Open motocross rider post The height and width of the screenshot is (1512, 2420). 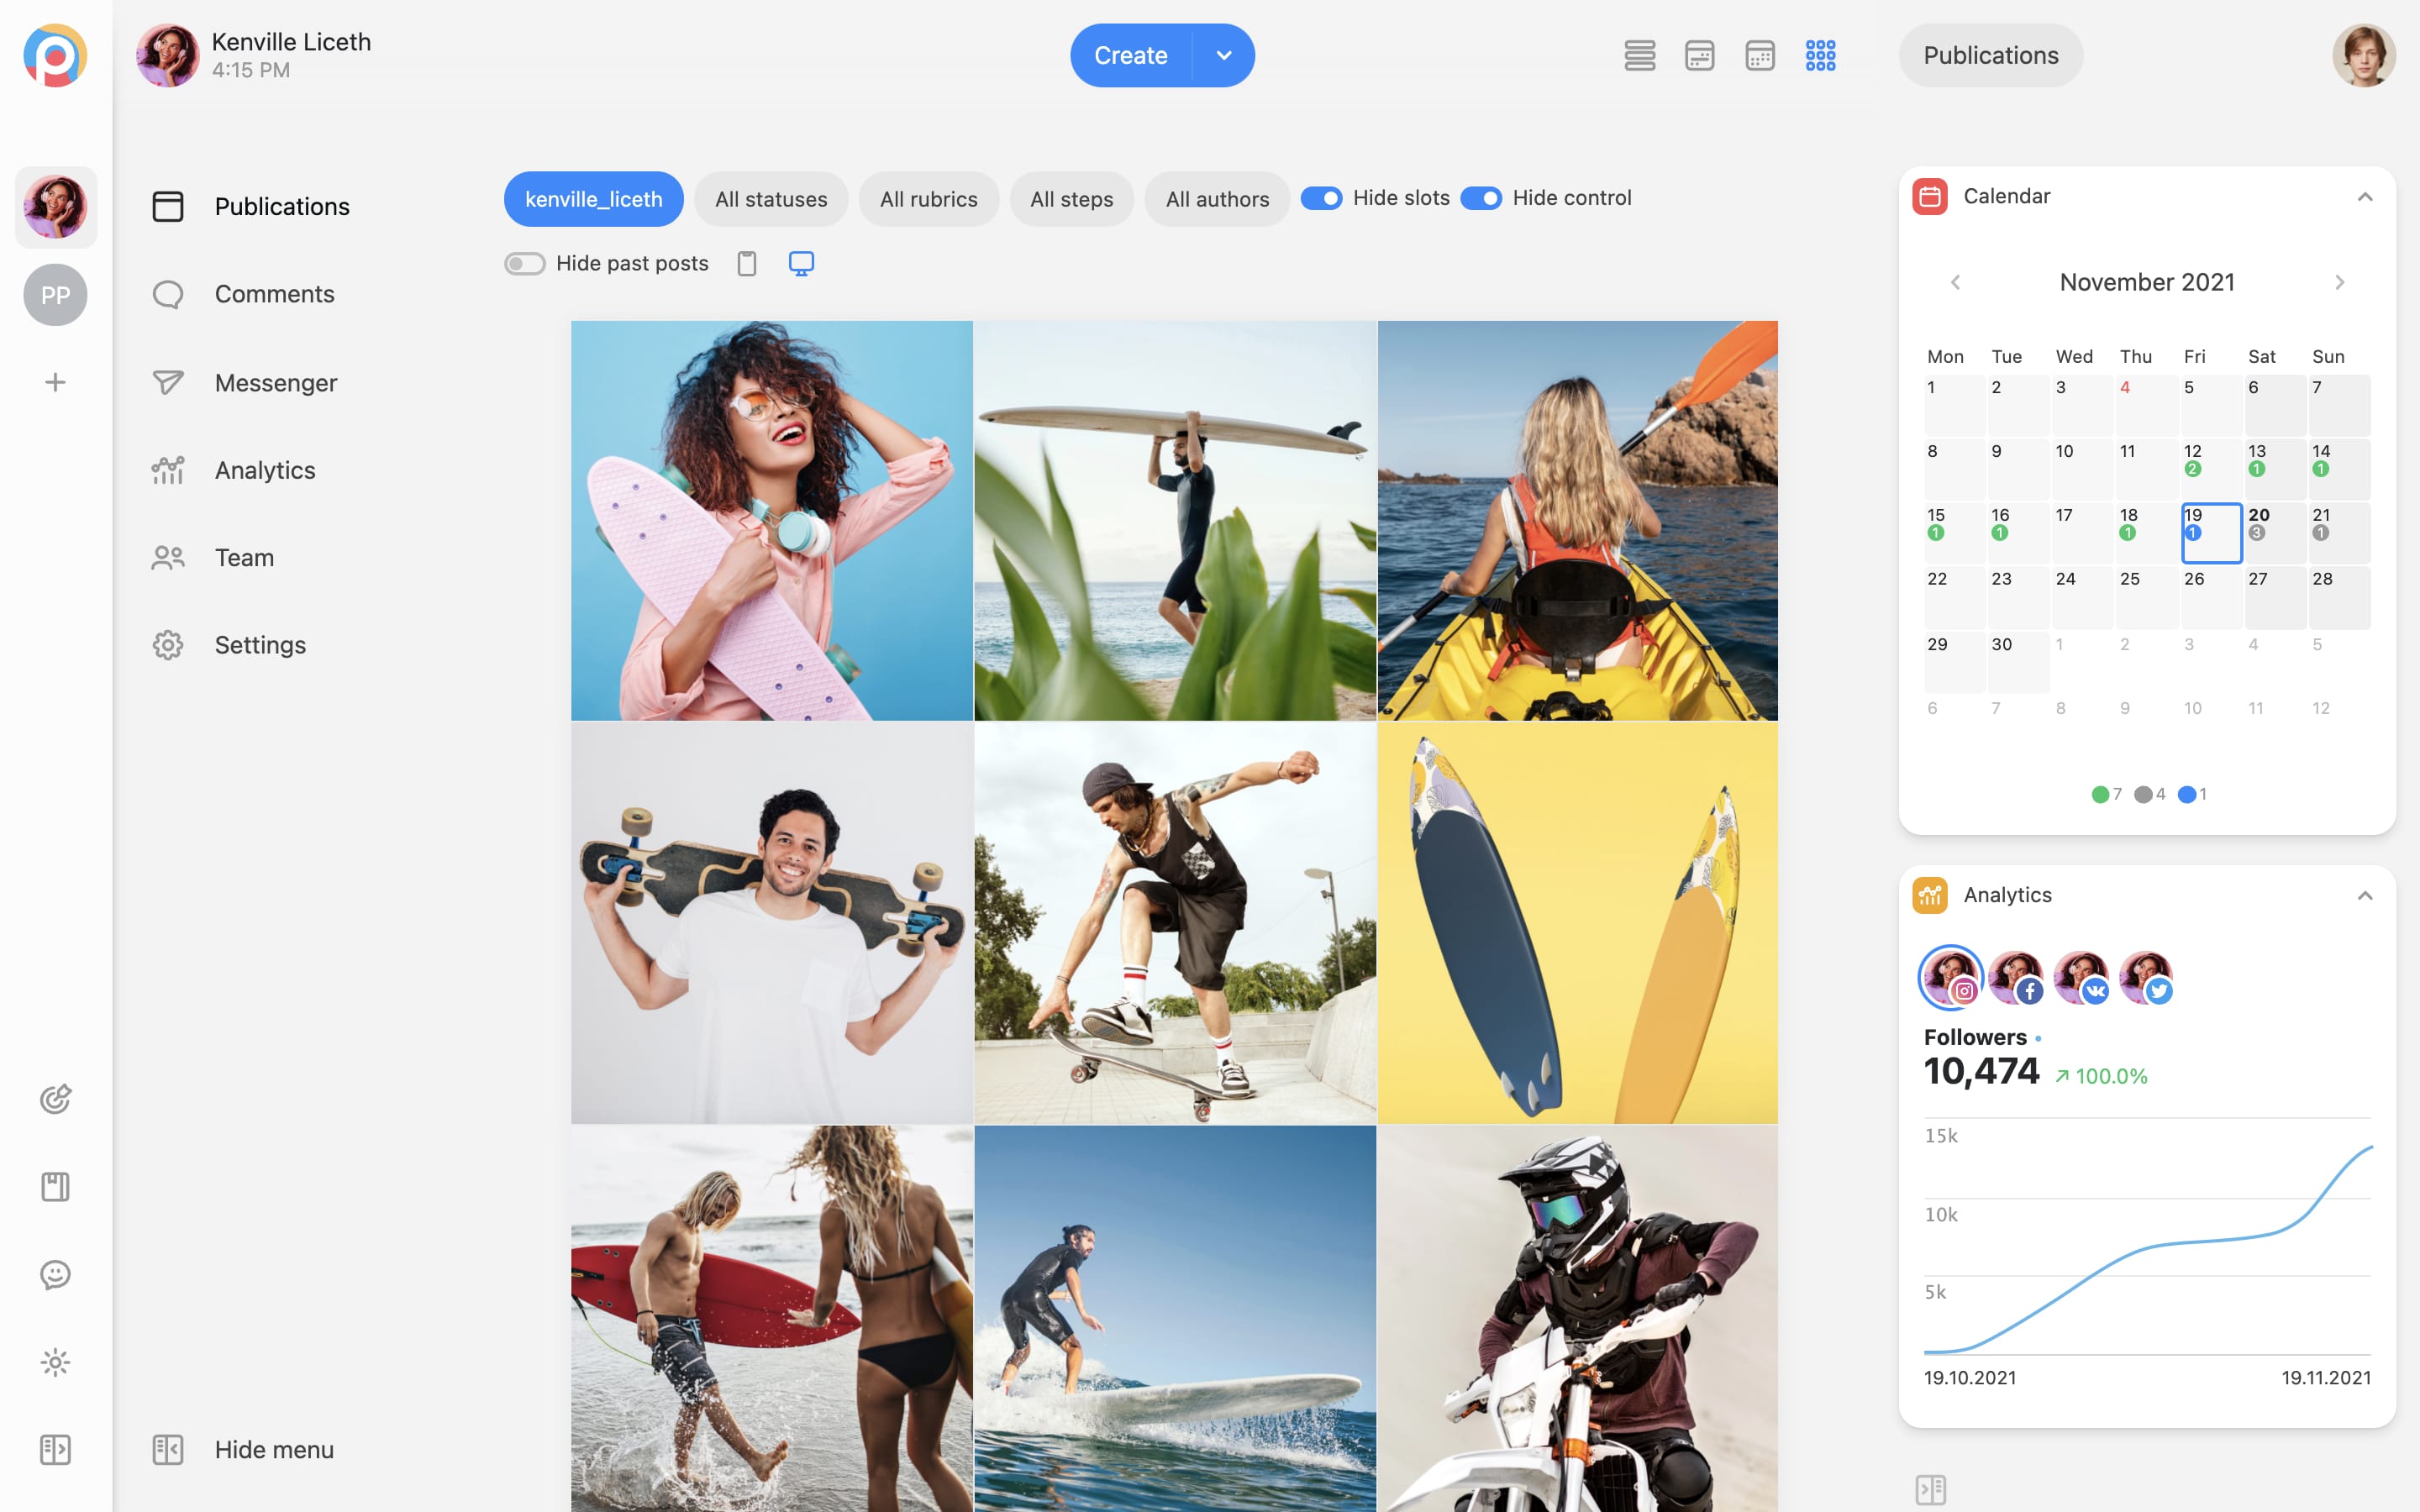pyautogui.click(x=1577, y=1318)
